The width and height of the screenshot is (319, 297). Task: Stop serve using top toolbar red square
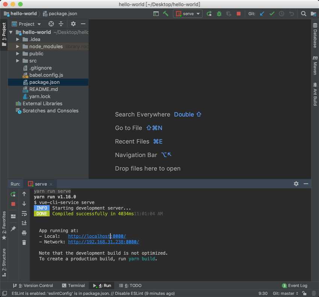[x=239, y=14]
